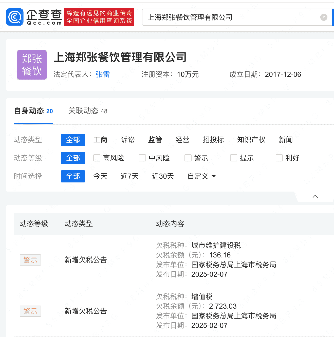334x337 pixels.
Task: Collapse the filter panel with the chevron
Action: pos(315,196)
